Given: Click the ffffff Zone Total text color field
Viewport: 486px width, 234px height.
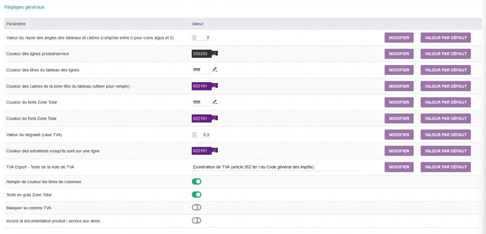Looking at the screenshot, I should tap(200, 103).
